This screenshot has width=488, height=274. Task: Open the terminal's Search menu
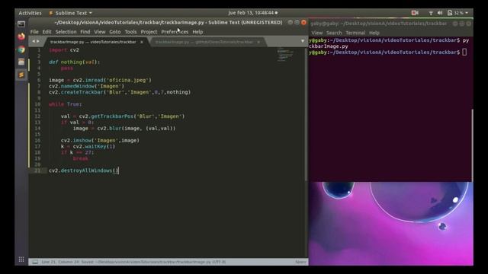pos(334,33)
